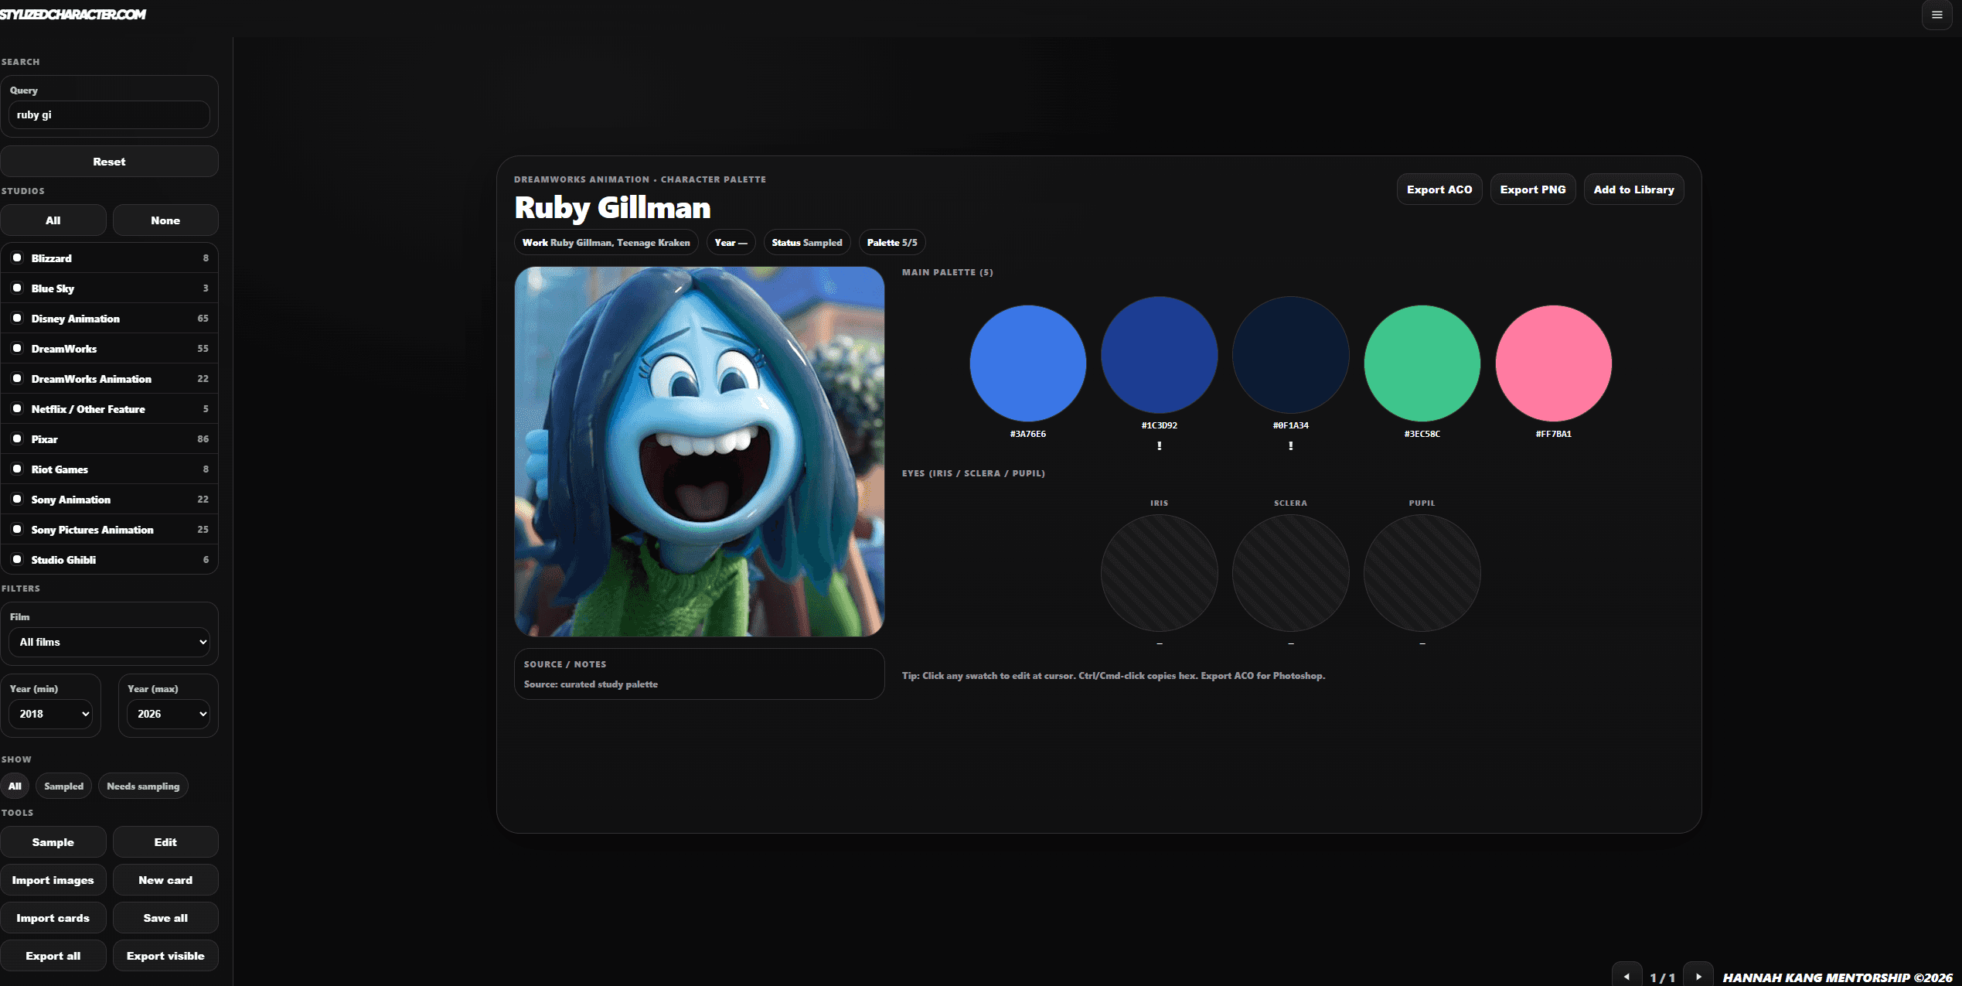Click Add to Library button
1962x986 pixels.
click(x=1633, y=189)
